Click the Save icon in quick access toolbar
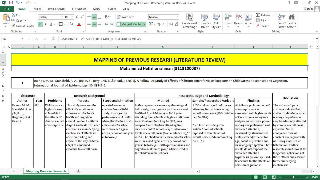This screenshot has width=320, height=180. click(x=11, y=3)
